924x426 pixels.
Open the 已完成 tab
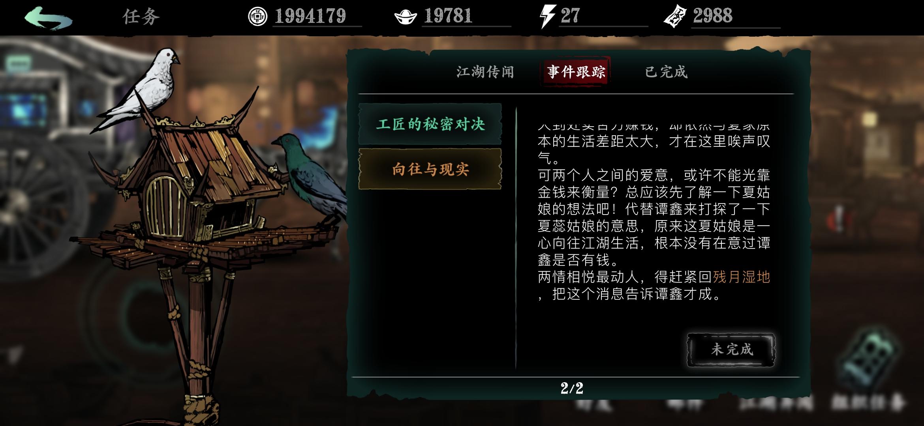point(666,72)
